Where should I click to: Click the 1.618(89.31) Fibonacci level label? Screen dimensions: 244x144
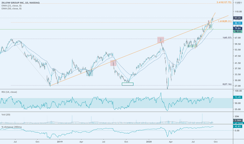click(x=225, y=21)
